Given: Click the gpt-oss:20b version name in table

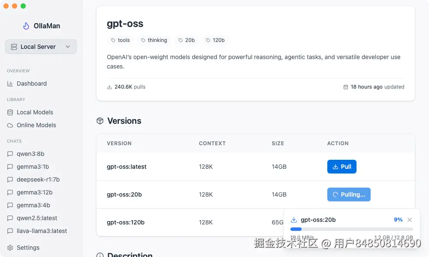Looking at the screenshot, I should click(x=124, y=194).
